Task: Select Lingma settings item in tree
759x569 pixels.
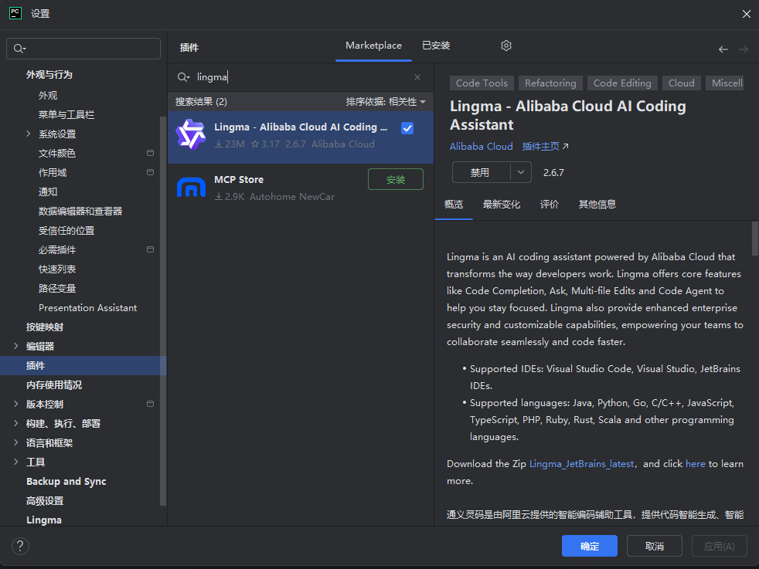Action: [43, 520]
